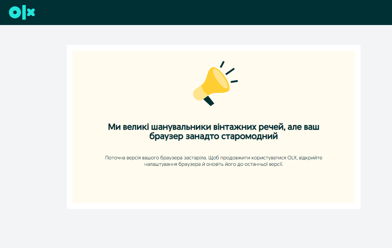The width and height of the screenshot is (392, 248).
Task: Click the heading line "браузер занадто старомодний"
Action: (x=213, y=137)
